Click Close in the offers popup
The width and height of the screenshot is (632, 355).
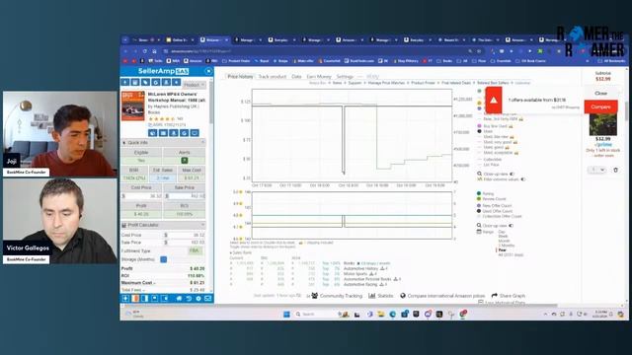pyautogui.click(x=600, y=93)
